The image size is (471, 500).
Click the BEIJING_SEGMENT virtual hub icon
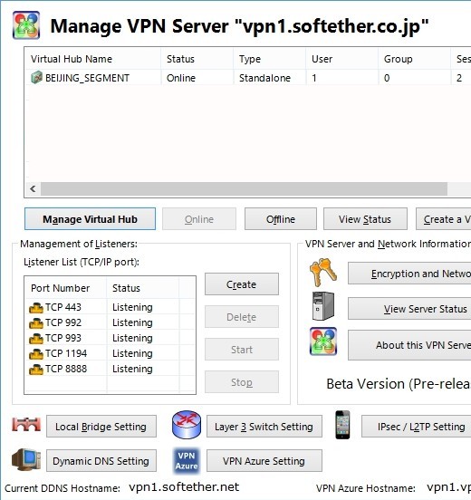click(x=36, y=78)
